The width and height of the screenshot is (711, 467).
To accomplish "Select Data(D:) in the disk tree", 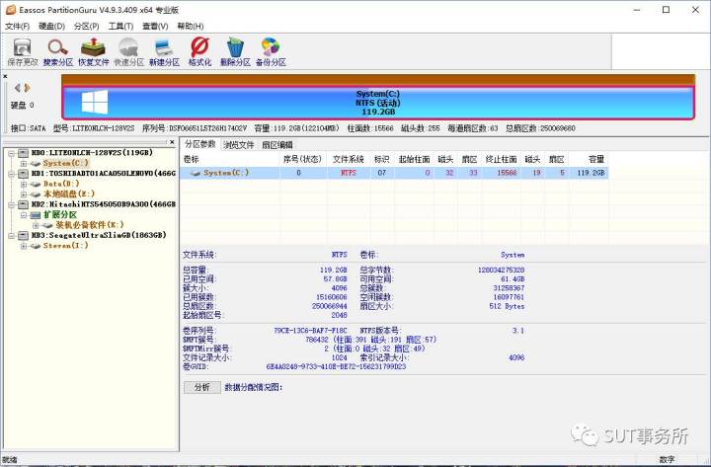I will click(61, 184).
